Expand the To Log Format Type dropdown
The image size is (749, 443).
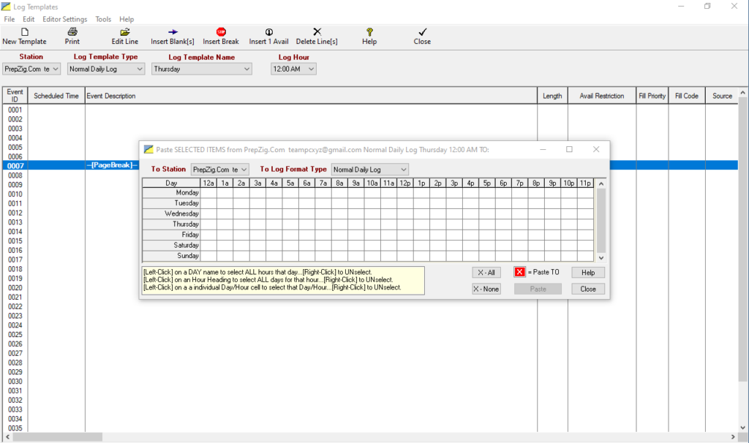coord(404,170)
